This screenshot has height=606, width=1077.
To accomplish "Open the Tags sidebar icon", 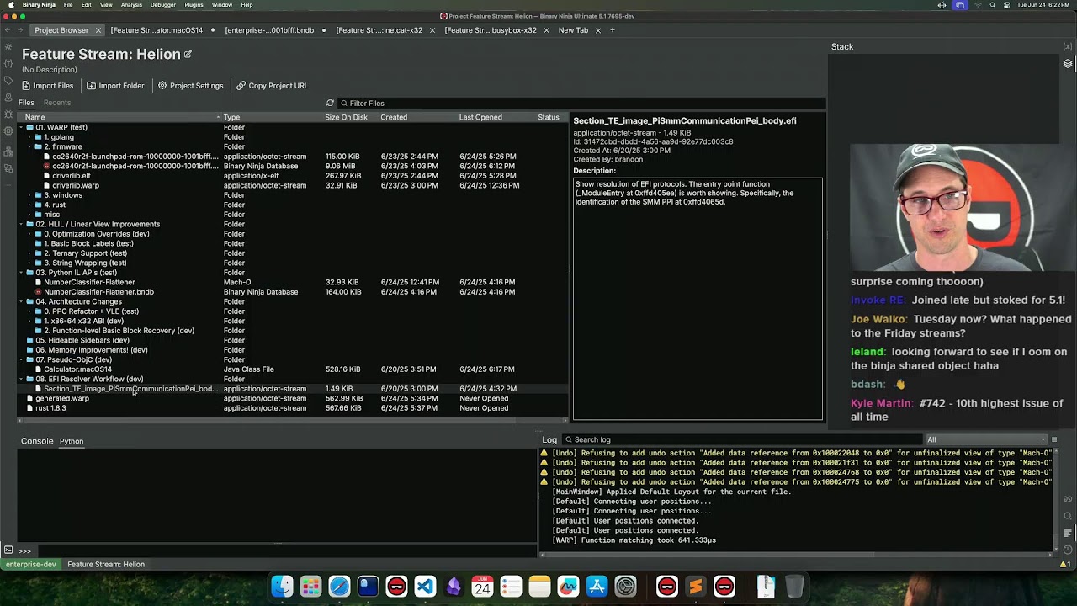I will [8, 81].
